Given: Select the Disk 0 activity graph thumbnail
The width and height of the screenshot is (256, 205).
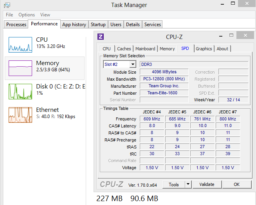Looking at the screenshot, I should tap(20, 92).
